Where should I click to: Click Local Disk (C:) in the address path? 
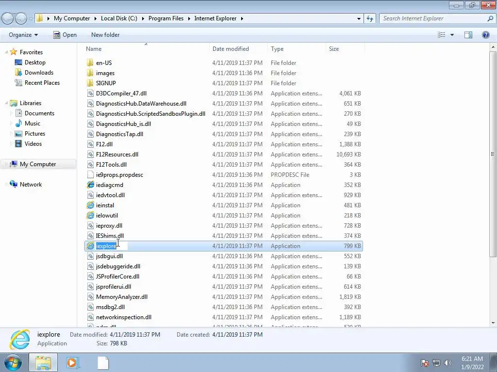119,18
